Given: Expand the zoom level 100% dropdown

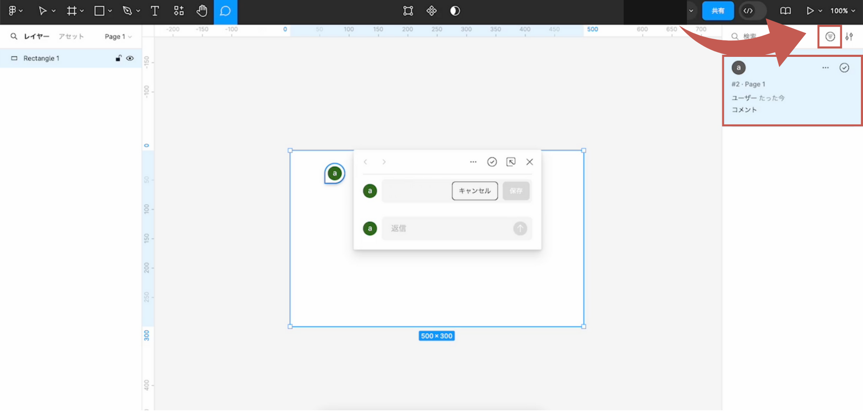Looking at the screenshot, I should pyautogui.click(x=842, y=11).
